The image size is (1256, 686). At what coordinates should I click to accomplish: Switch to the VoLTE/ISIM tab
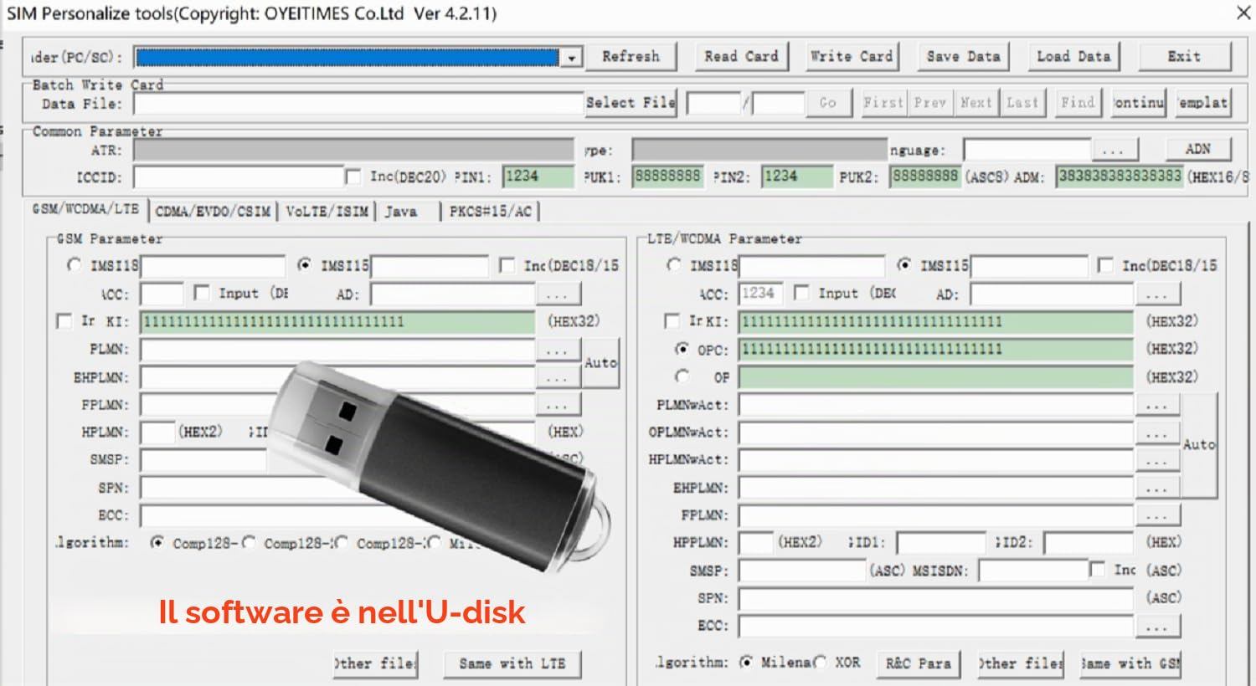click(x=327, y=212)
